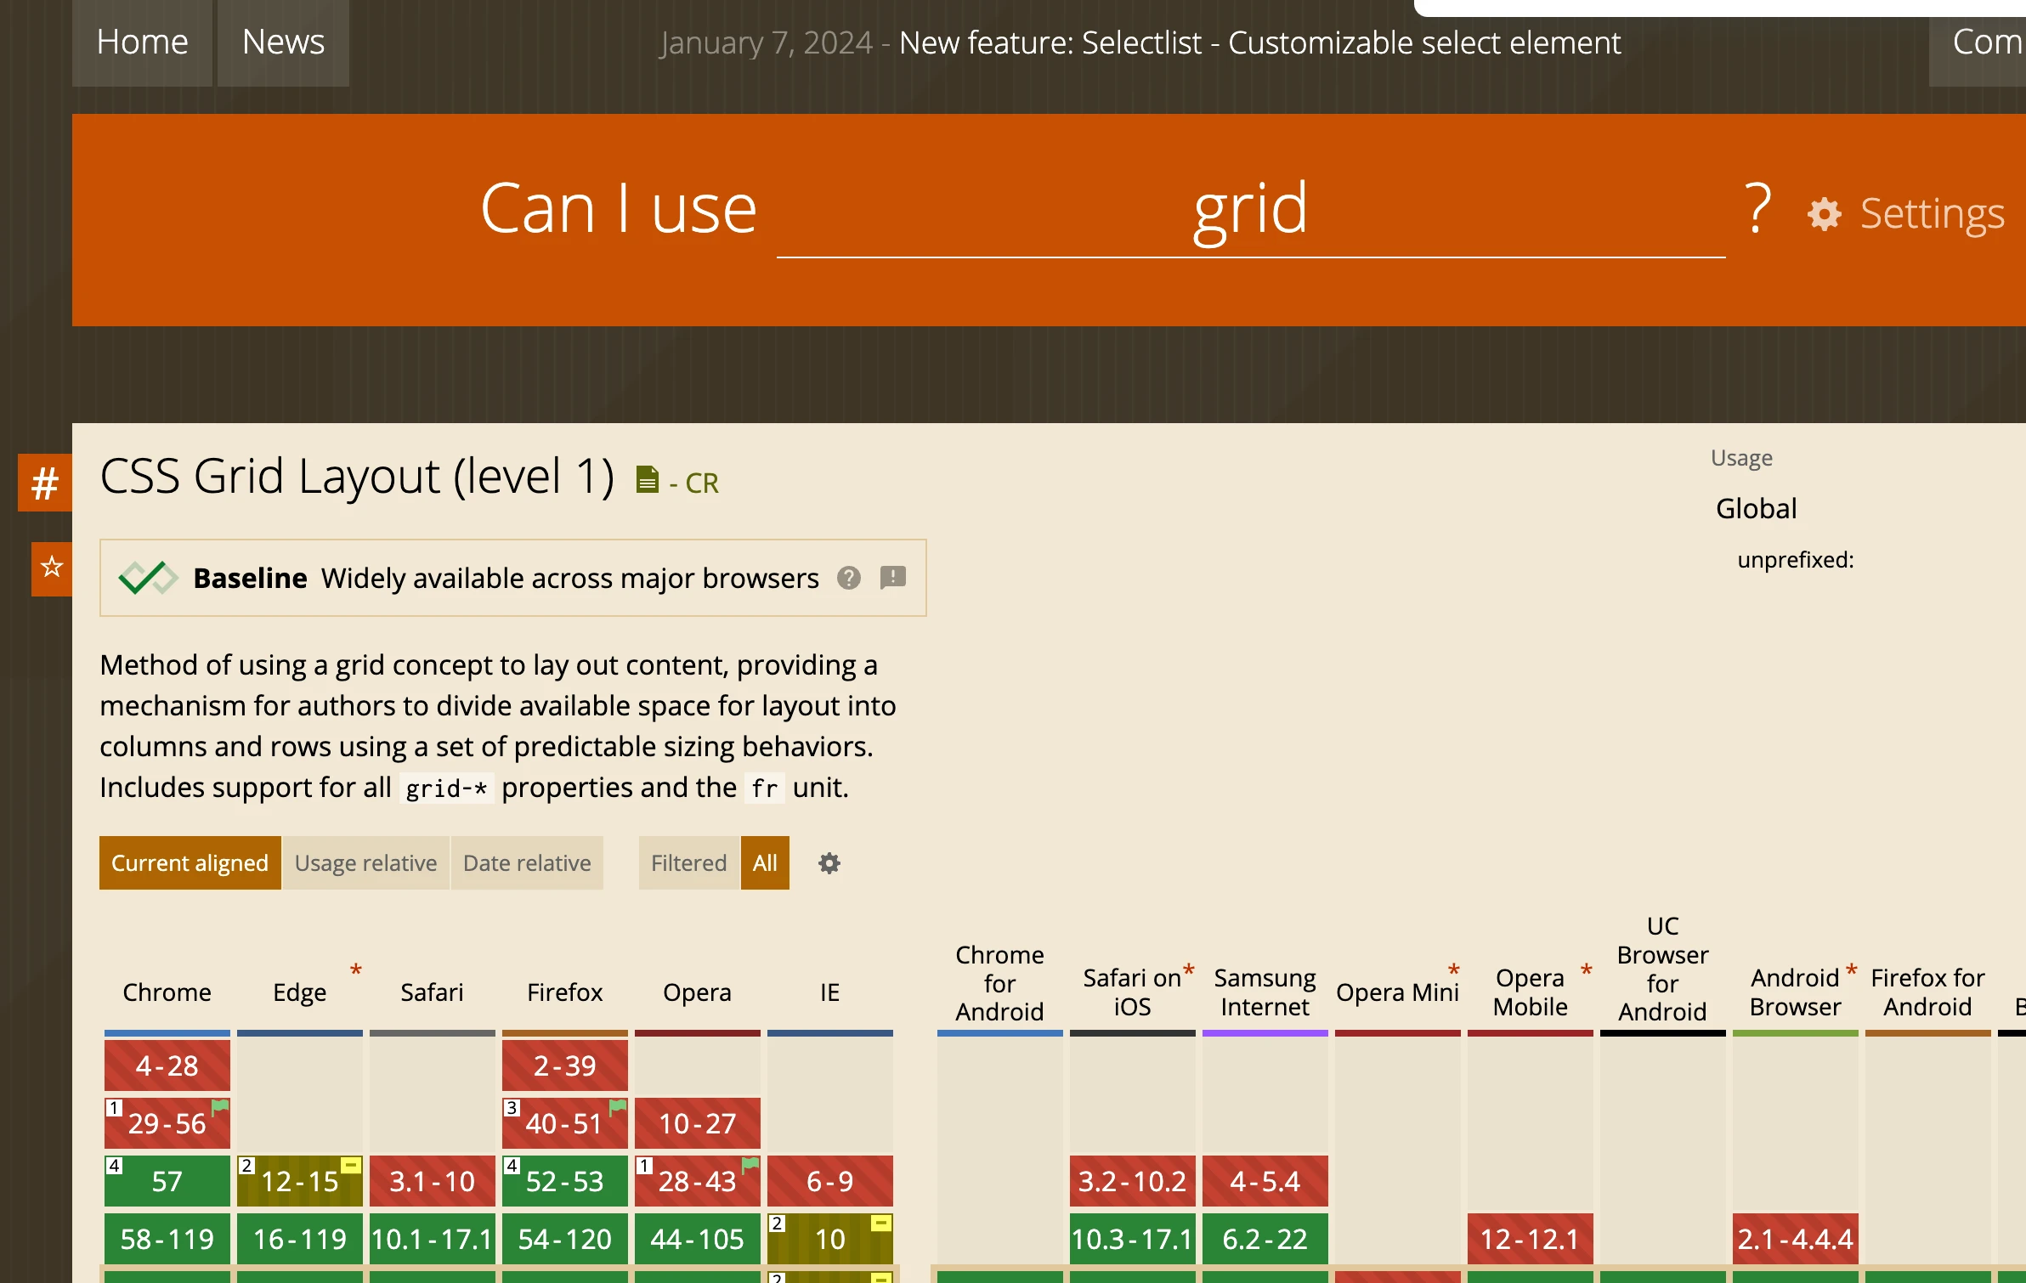This screenshot has width=2026, height=1283.
Task: Click CSS Grid Layout title
Action: coord(357,476)
